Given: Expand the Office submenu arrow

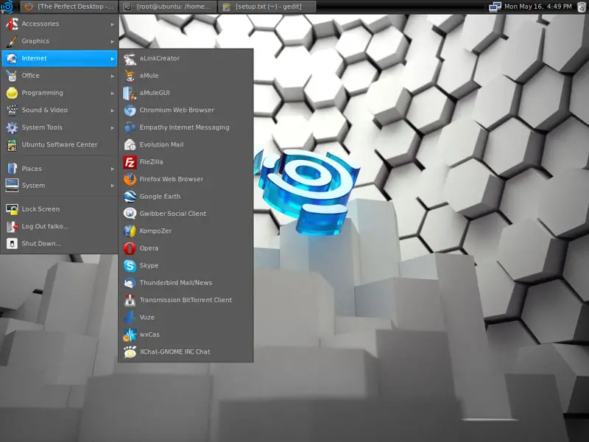Looking at the screenshot, I should 112,76.
